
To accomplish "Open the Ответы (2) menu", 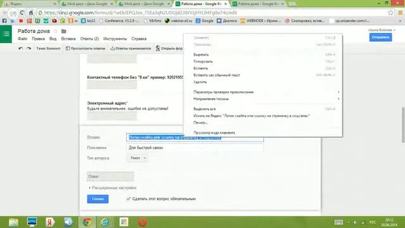I will [89, 39].
